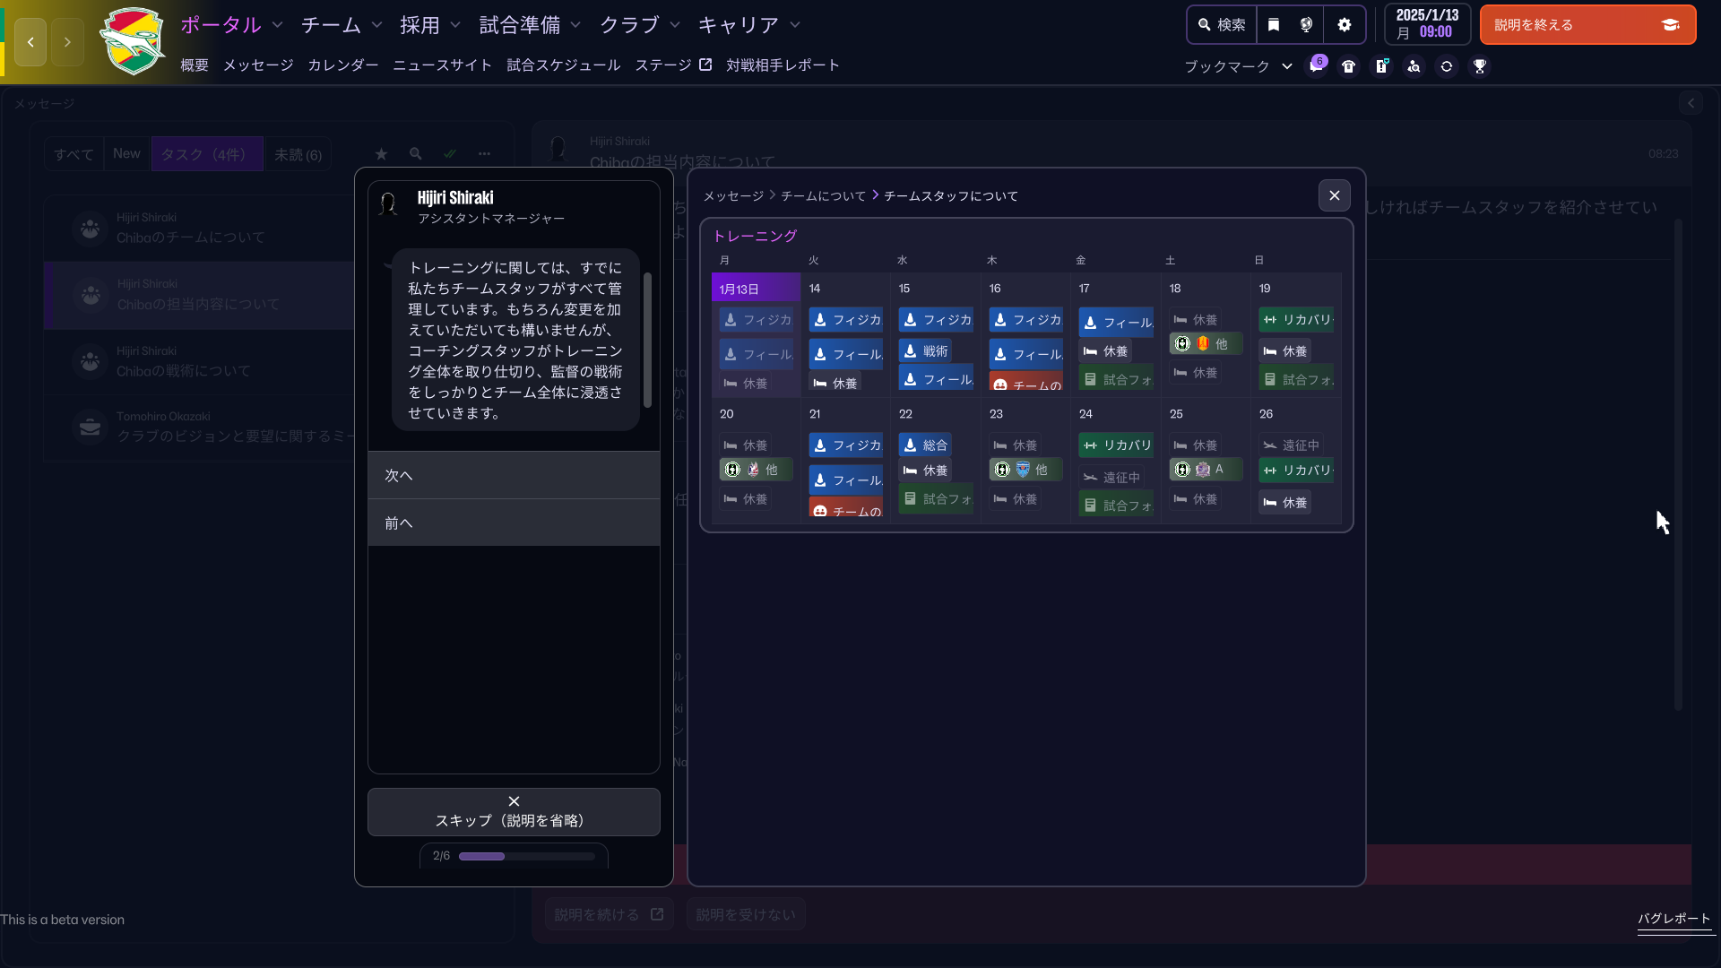Viewport: 1721px width, 968px height.
Task: Open the ブックマーク dropdown
Action: point(1238,66)
